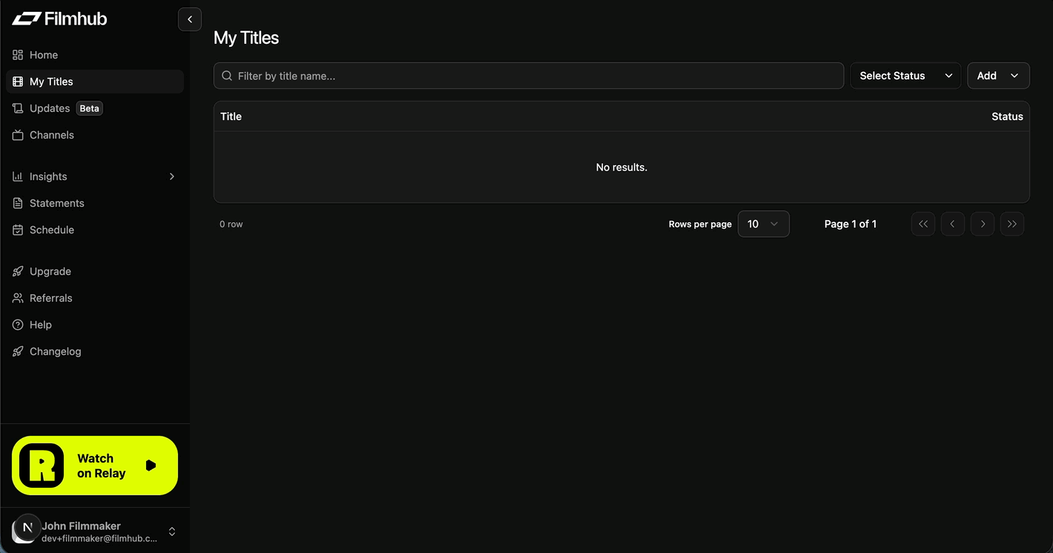Click the Filmhub logo in sidebar
1053x553 pixels.
coord(59,19)
